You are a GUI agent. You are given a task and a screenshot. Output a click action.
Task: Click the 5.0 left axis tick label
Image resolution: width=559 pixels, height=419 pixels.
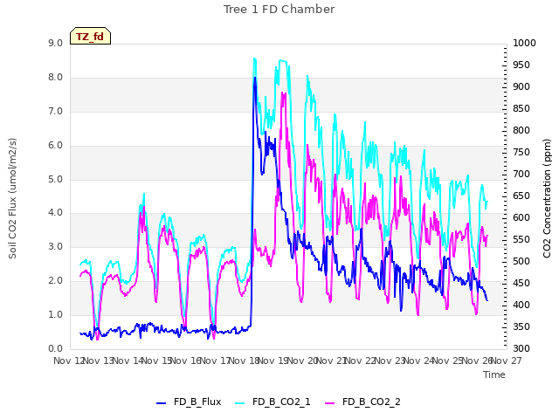pyautogui.click(x=56, y=179)
